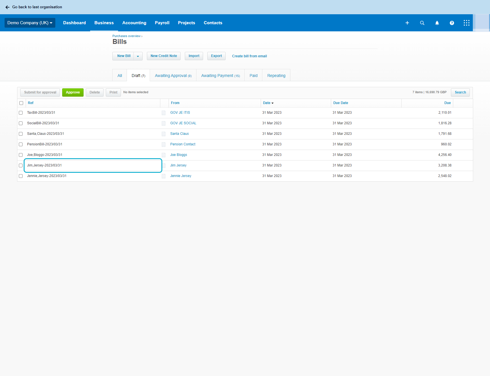Open the Business menu
This screenshot has width=490, height=376.
coord(104,23)
